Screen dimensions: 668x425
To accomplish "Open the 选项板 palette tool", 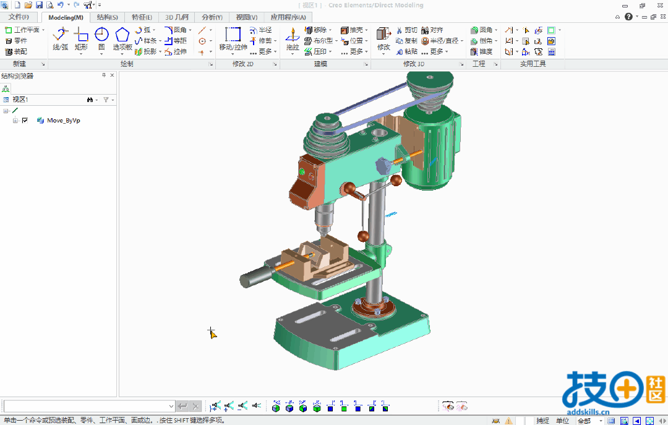I will point(122,39).
